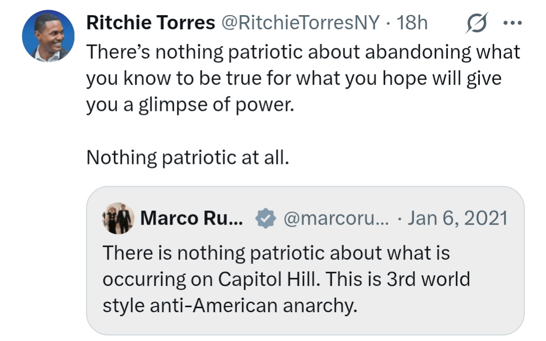Click the line "Nothing patriotic at all."
Screen dimensions: 546x341
(188, 157)
